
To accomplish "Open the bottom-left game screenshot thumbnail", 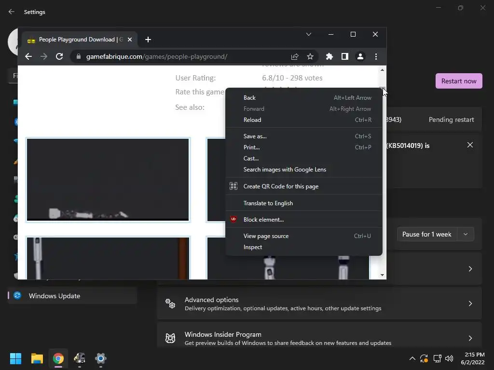I will (x=108, y=258).
